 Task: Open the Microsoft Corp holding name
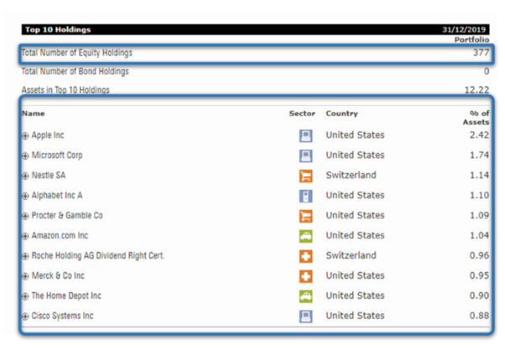coord(57,155)
